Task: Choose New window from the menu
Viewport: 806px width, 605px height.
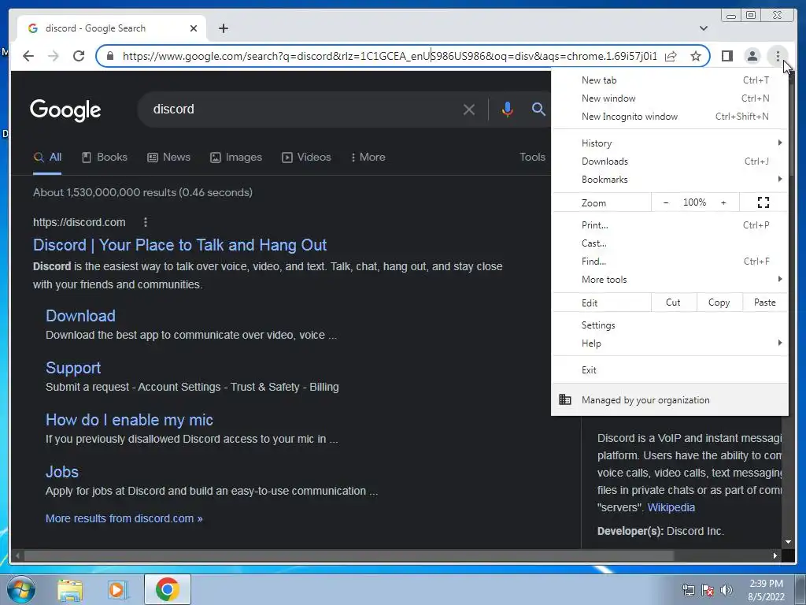Action: coord(670,98)
